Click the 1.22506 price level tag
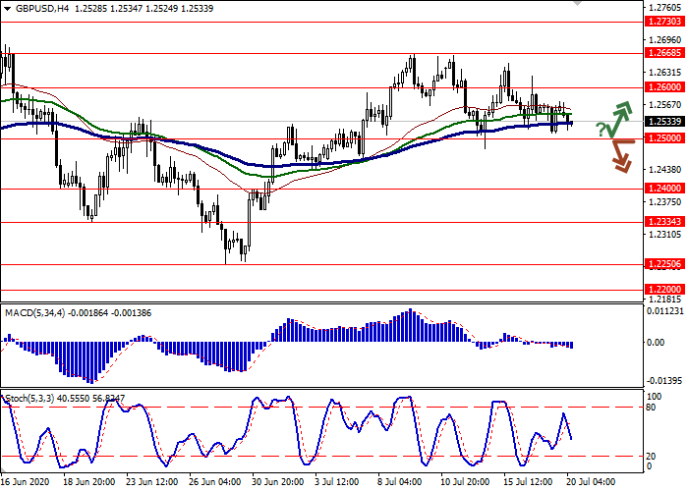Screen dimensions: 688x491 [x=665, y=264]
